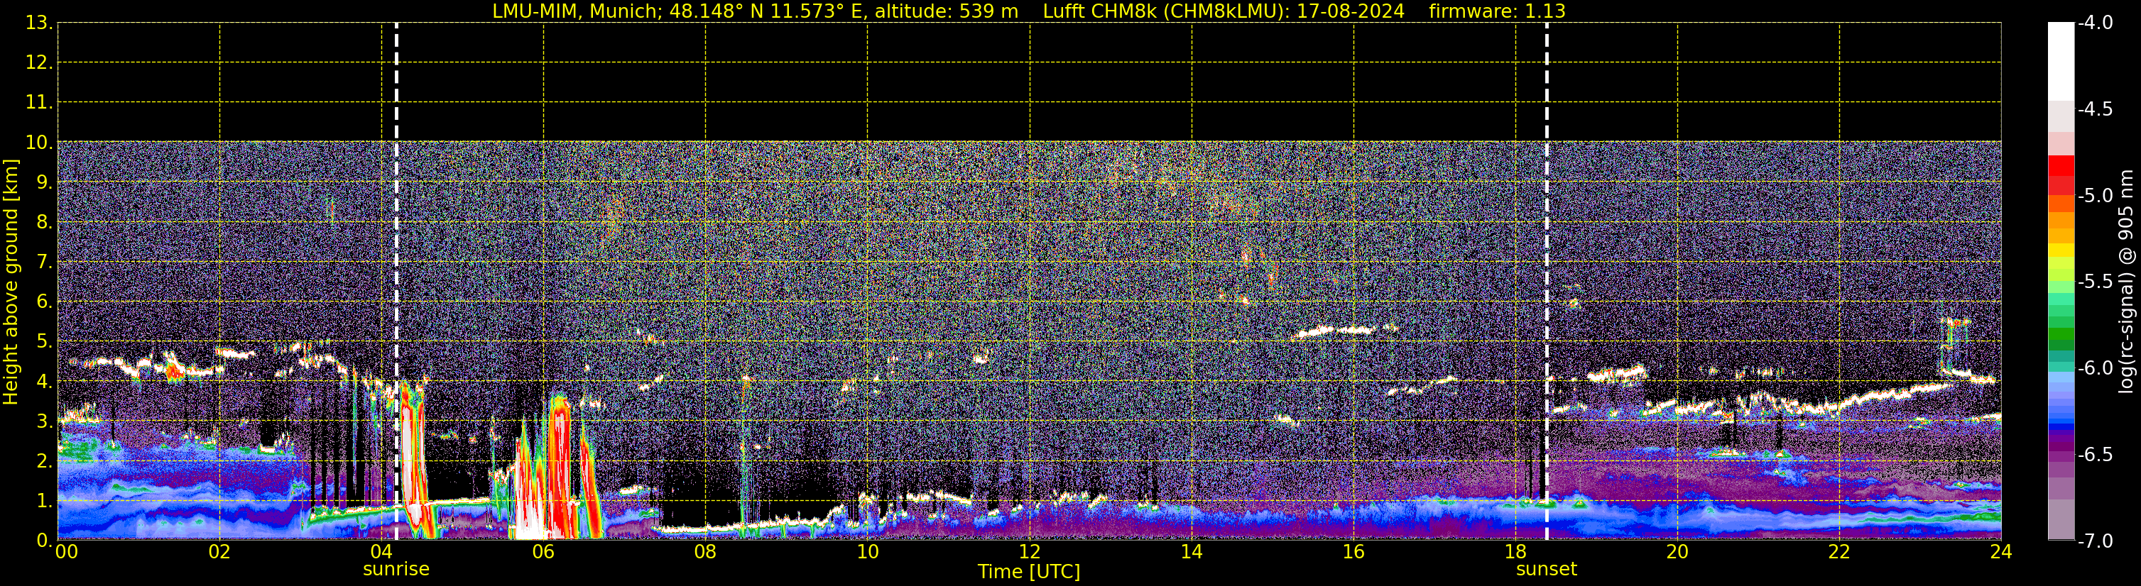Click the sunrise white dashed vertical line
The height and width of the screenshot is (586, 2141).
point(396,282)
